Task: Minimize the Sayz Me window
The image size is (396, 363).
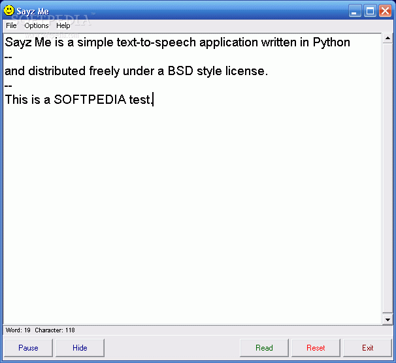Action: click(355, 11)
